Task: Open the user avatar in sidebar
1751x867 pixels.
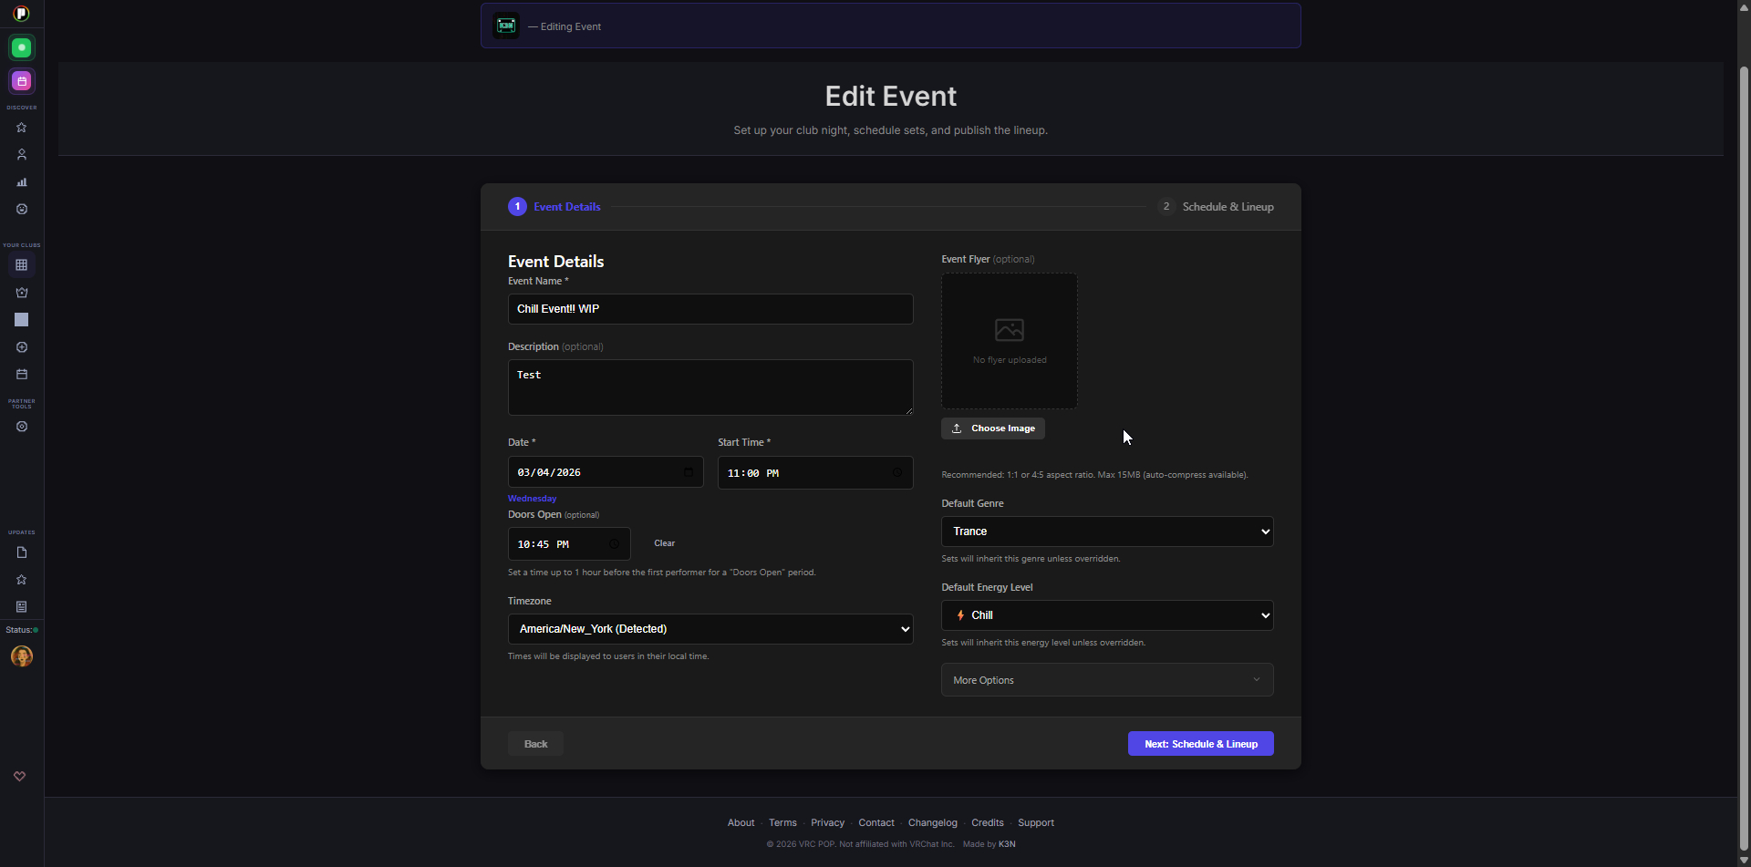Action: 22,656
